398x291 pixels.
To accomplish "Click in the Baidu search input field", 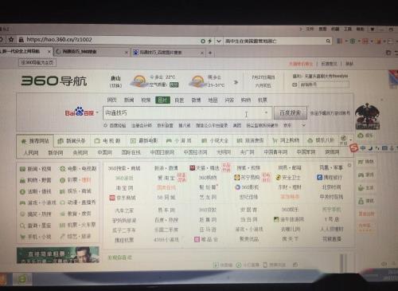I will pyautogui.click(x=187, y=113).
